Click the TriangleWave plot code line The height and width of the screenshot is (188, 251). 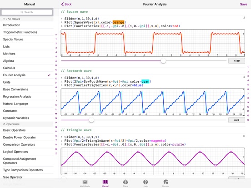pyautogui.click(x=115, y=141)
